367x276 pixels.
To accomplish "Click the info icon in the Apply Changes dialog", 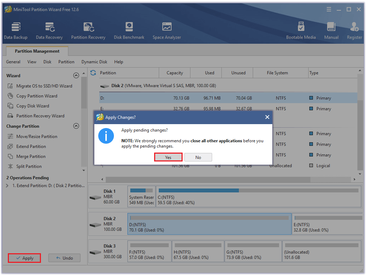I will point(106,136).
